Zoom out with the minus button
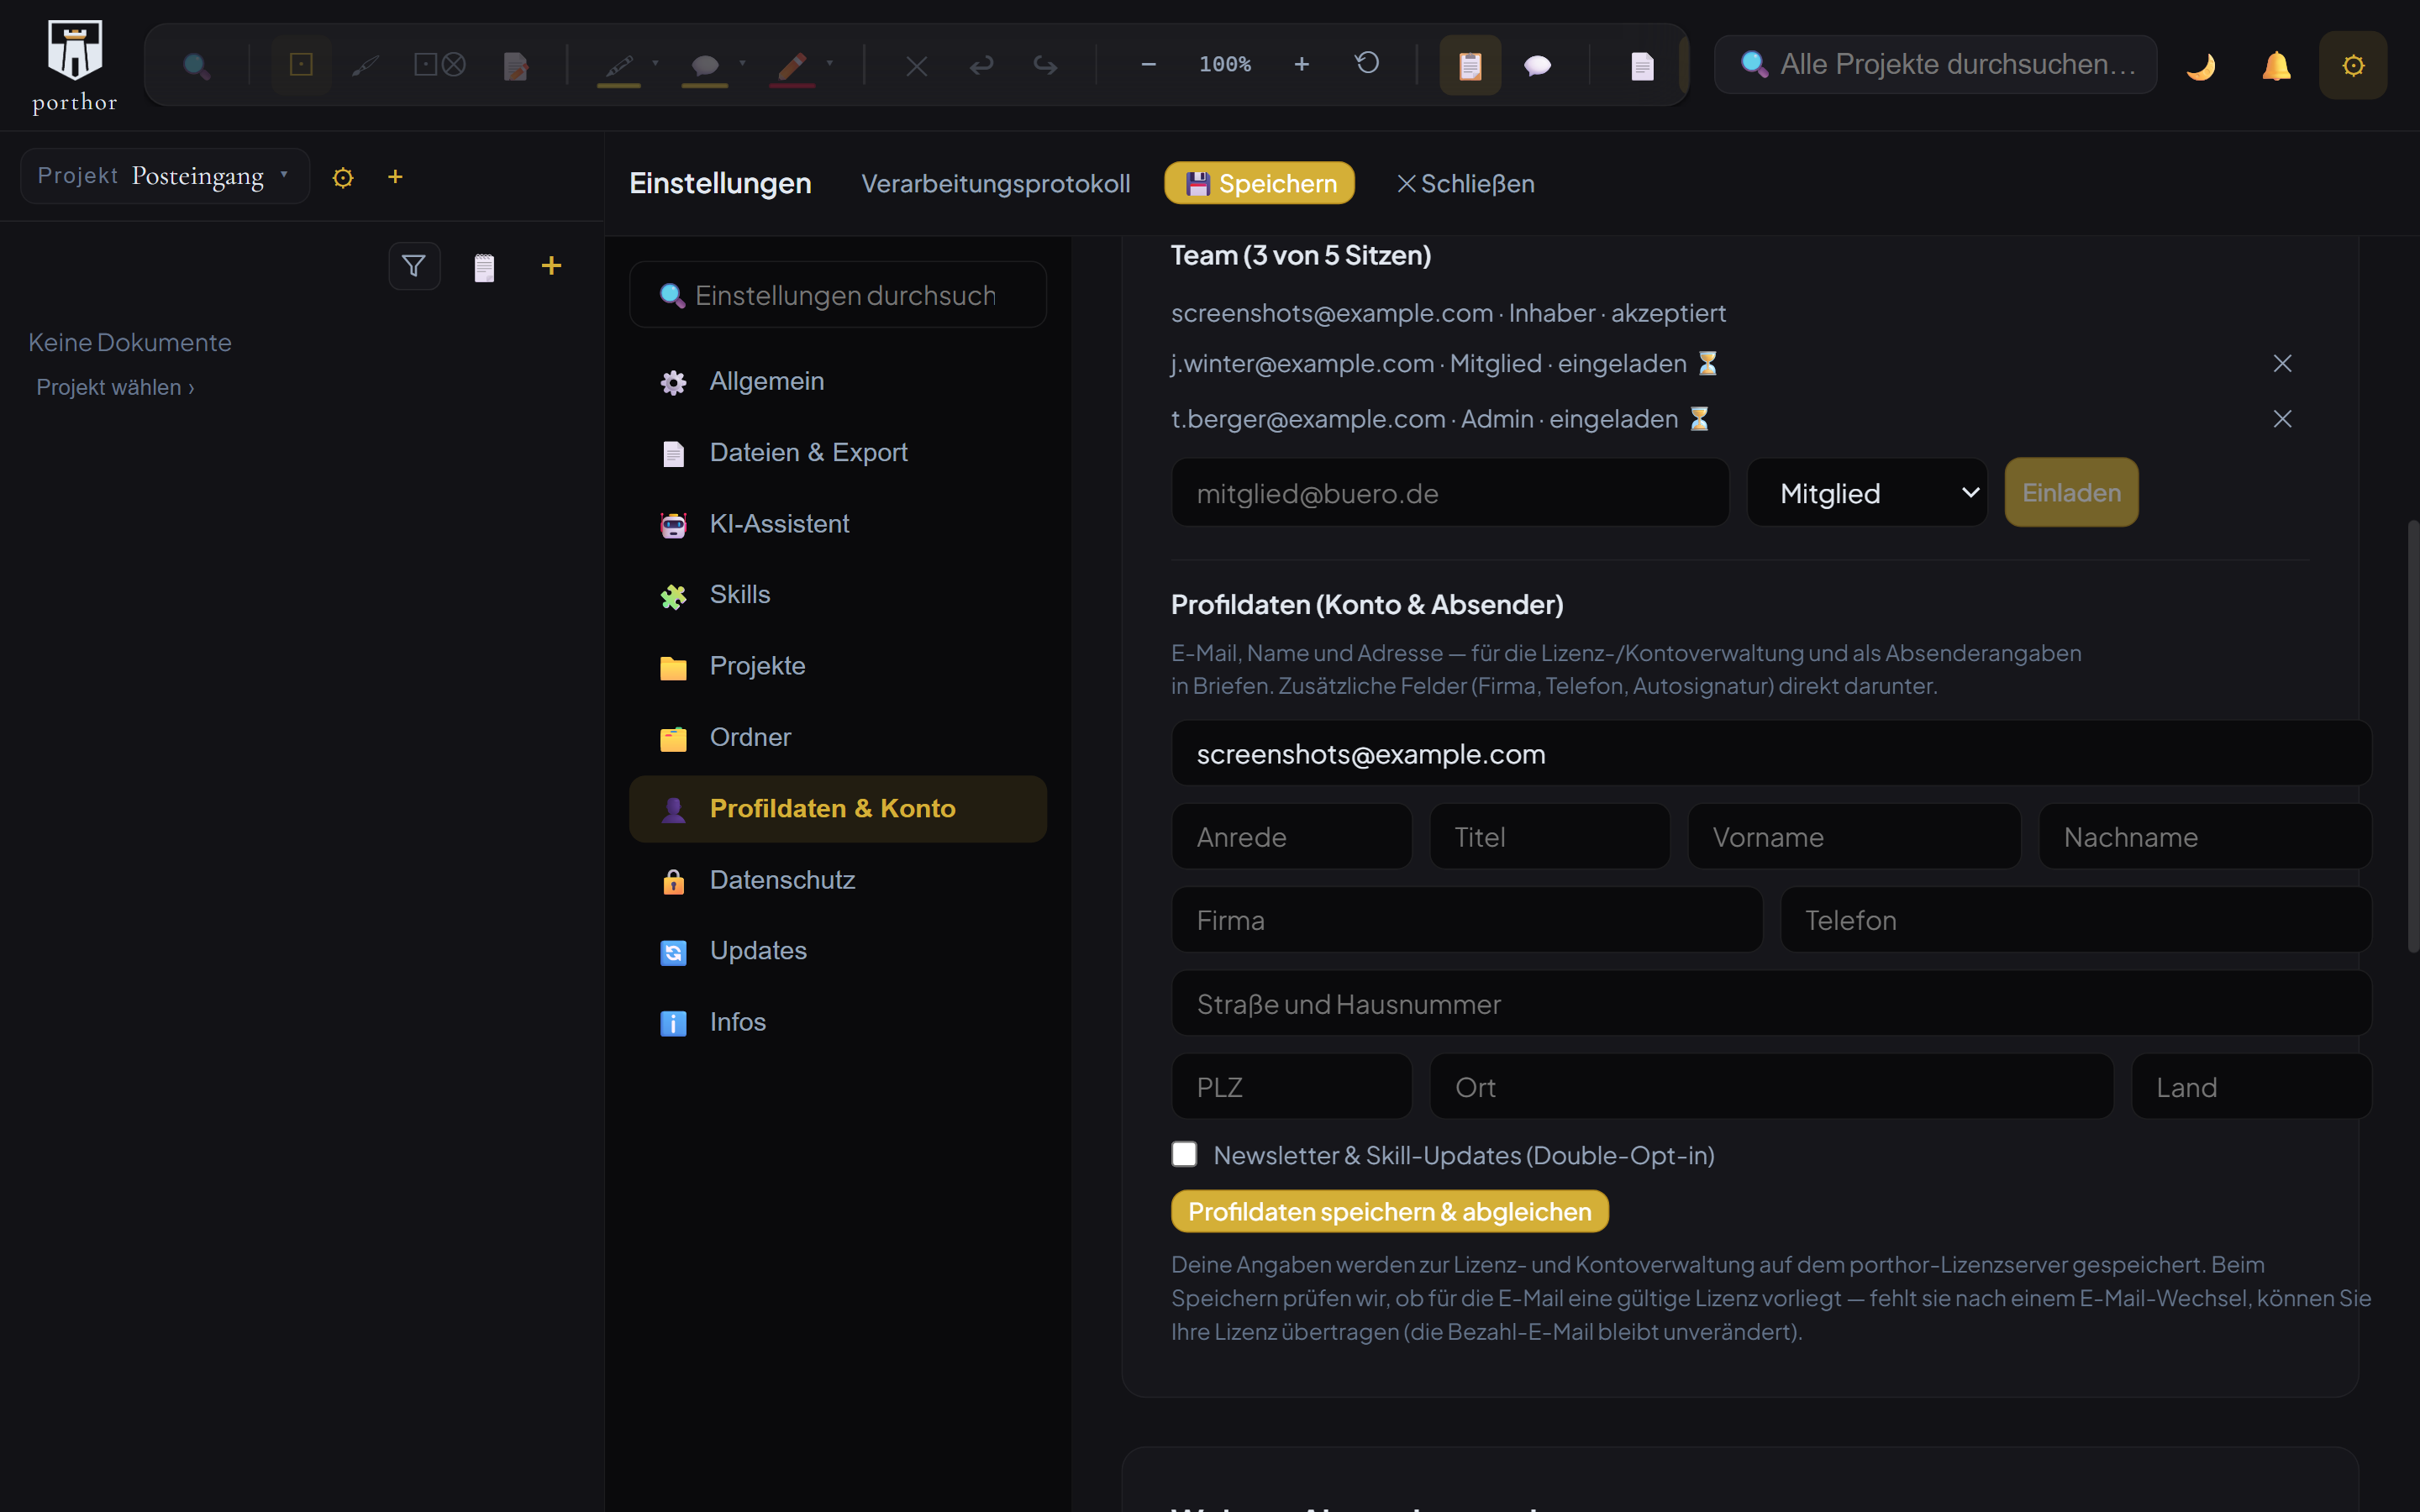This screenshot has width=2420, height=1512. click(1149, 65)
